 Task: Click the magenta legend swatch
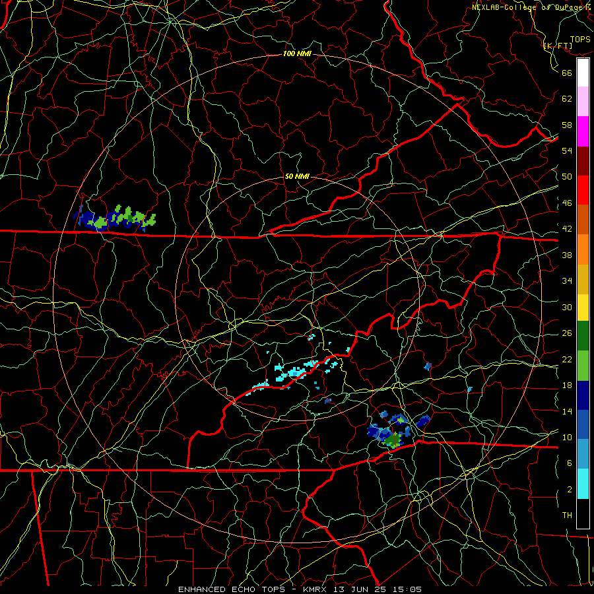click(x=583, y=131)
